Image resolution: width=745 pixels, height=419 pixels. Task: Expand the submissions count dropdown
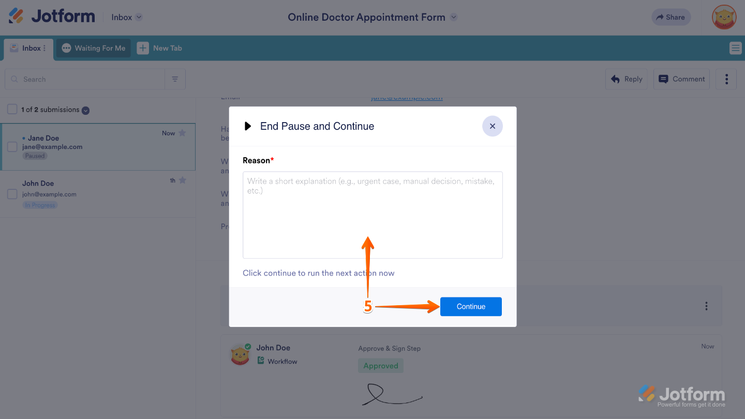(x=84, y=109)
